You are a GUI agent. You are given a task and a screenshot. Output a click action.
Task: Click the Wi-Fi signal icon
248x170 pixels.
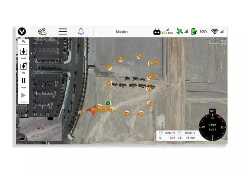tap(215, 32)
